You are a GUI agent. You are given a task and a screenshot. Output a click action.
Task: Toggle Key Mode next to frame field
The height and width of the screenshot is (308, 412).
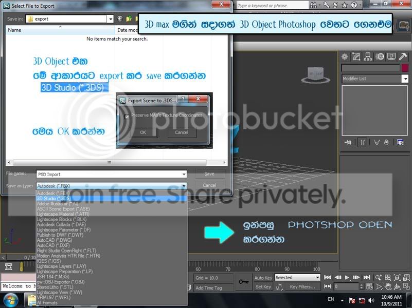click(x=328, y=286)
